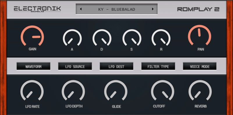Click the GLIDE label text
The height and width of the screenshot is (115, 233).
click(116, 106)
